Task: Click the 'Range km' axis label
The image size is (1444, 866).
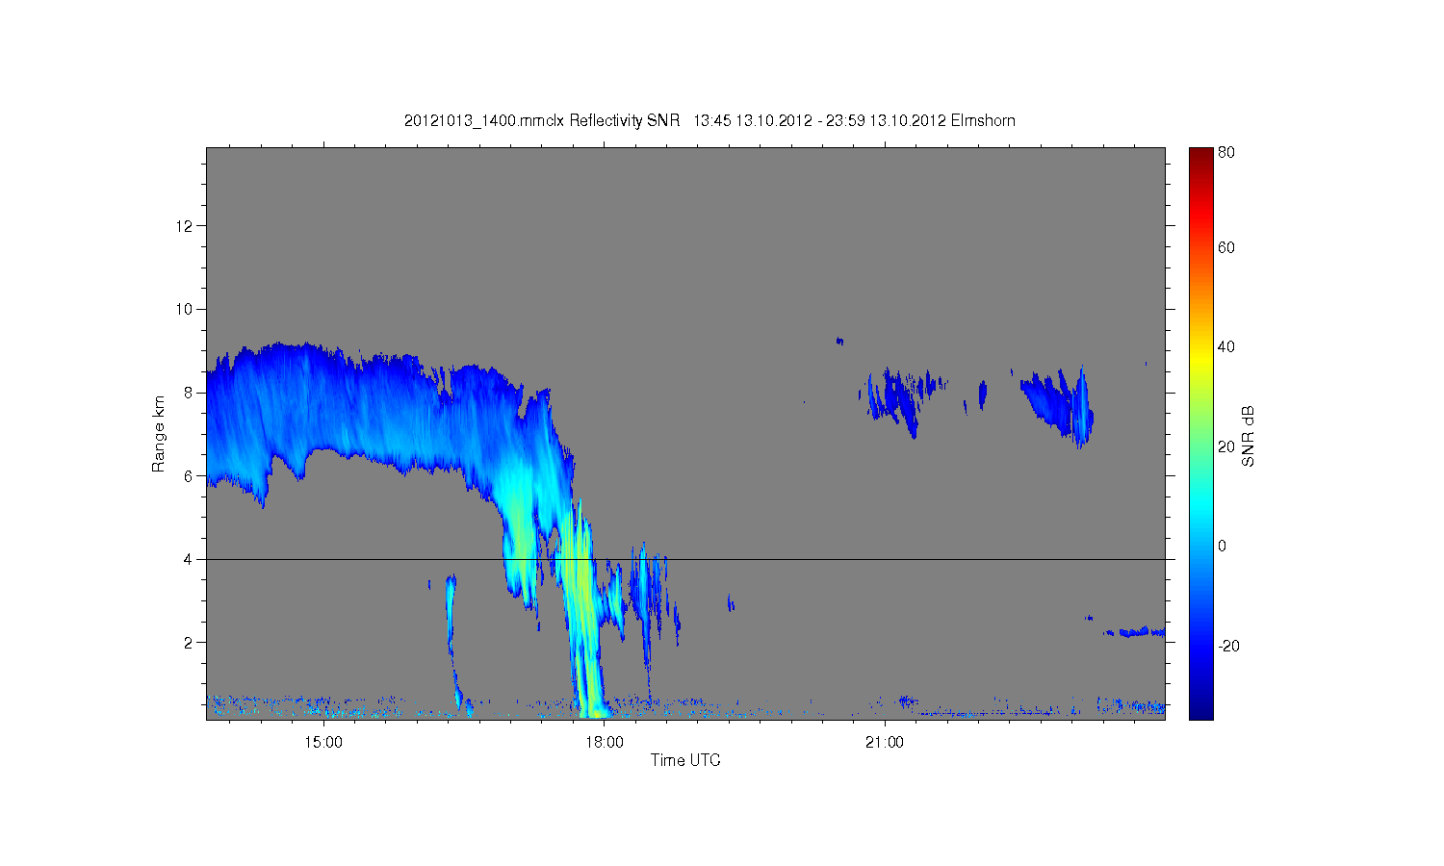Action: 158,434
